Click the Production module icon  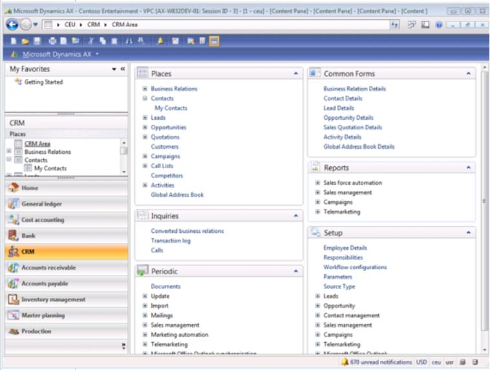(13, 331)
